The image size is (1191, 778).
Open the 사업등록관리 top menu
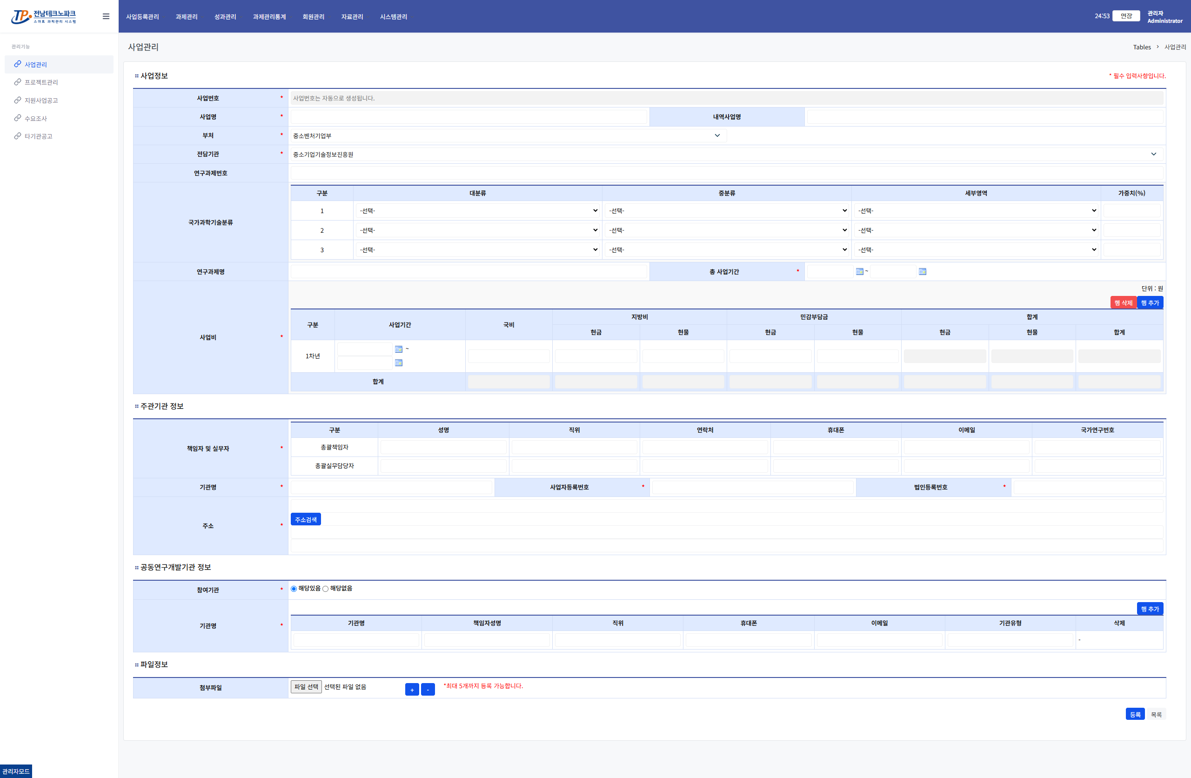[x=143, y=17]
